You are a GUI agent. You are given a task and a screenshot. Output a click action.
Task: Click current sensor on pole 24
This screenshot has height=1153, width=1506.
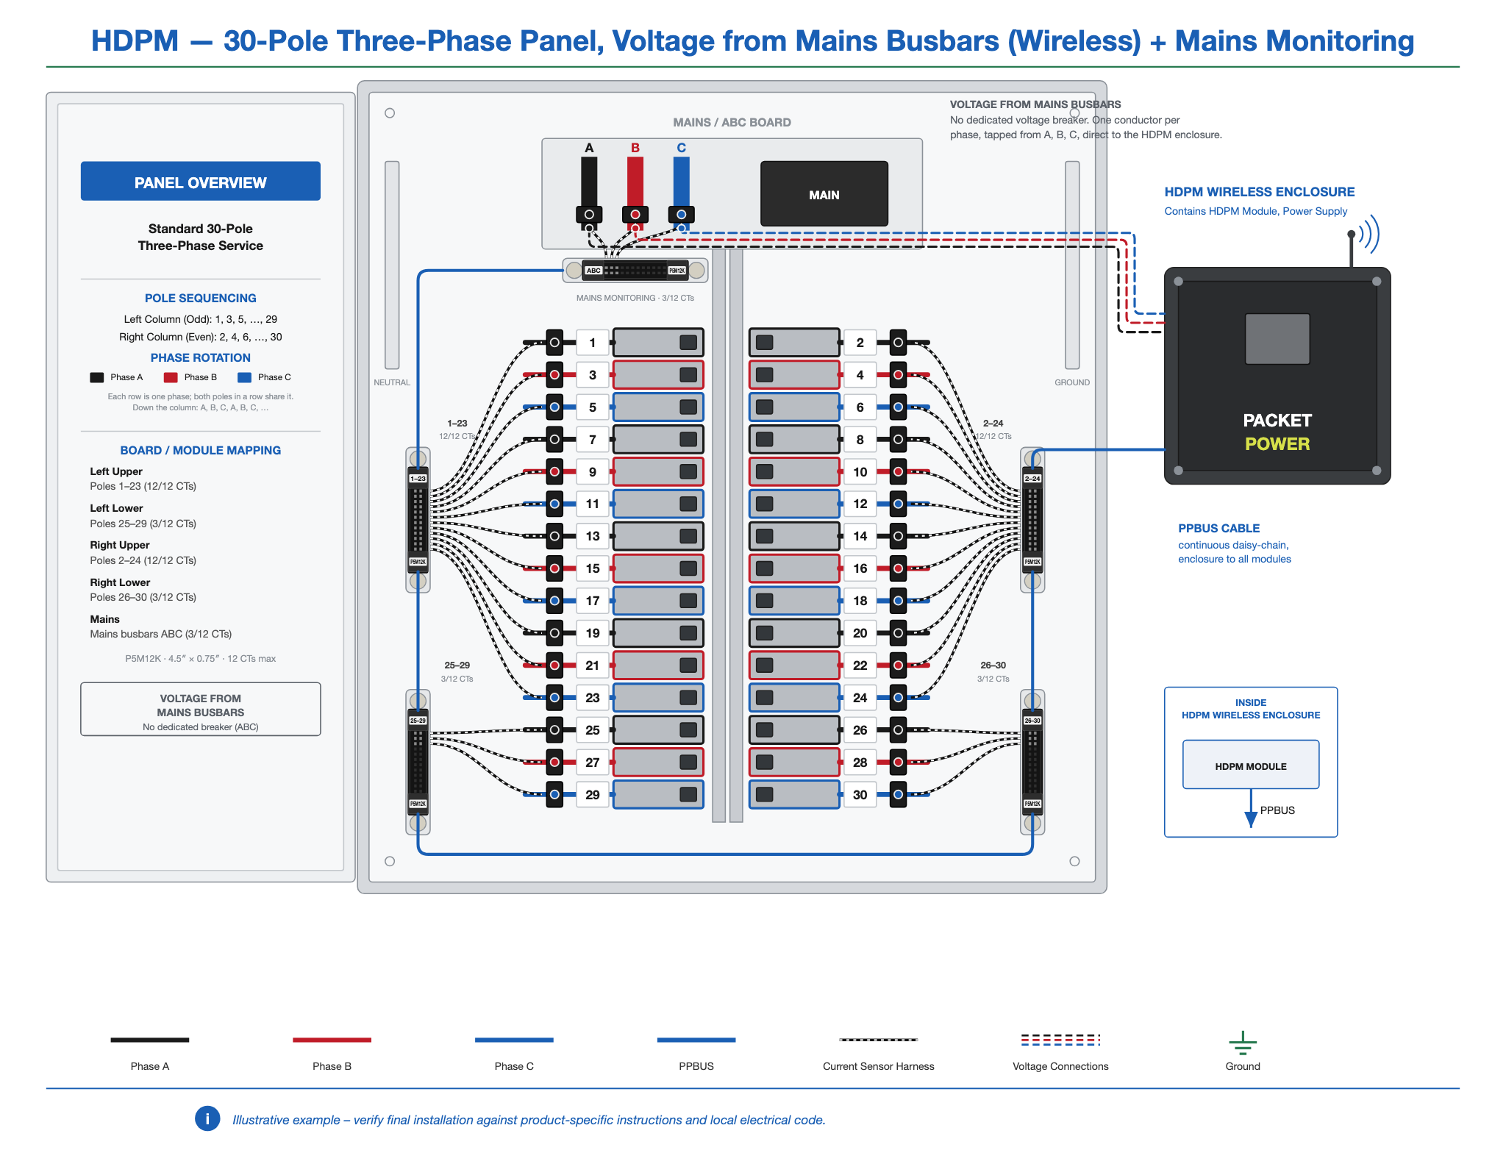(898, 698)
